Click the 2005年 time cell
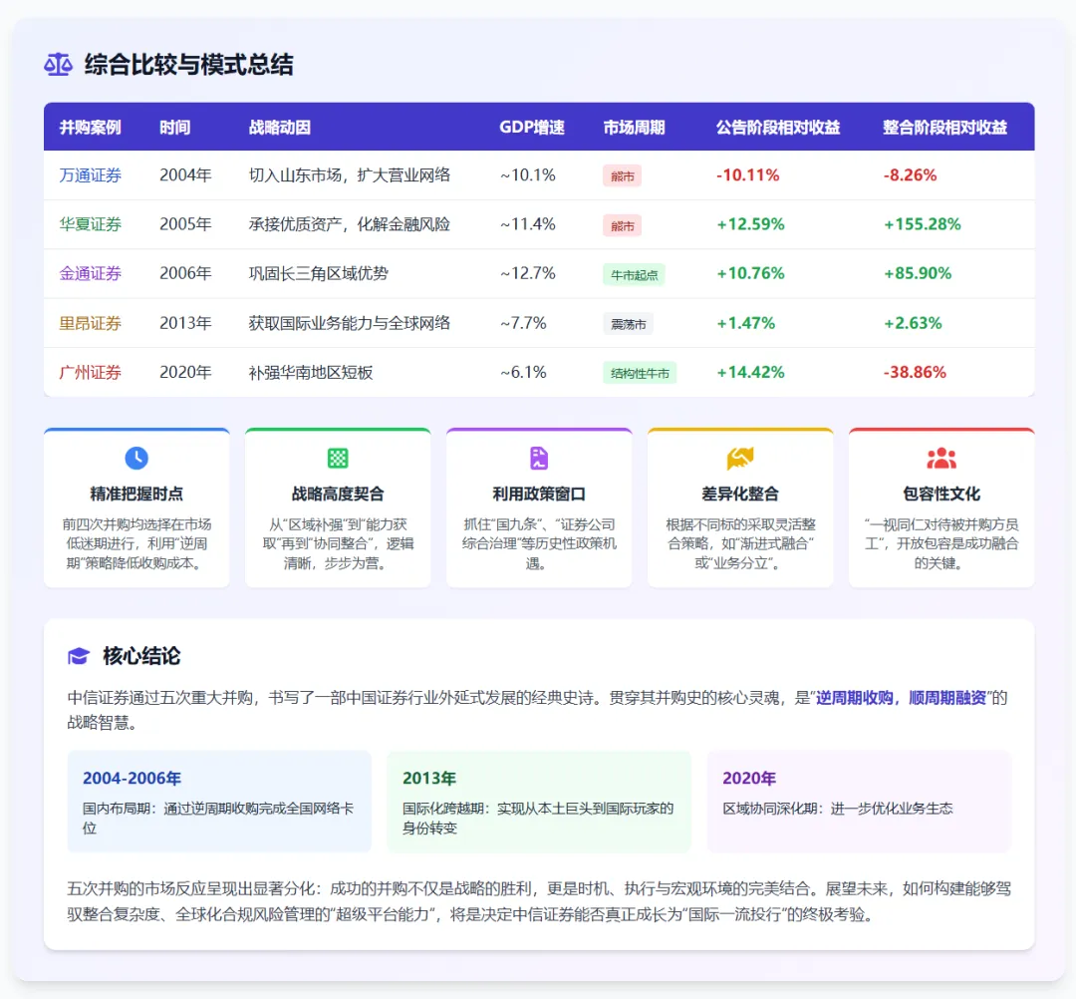Screen dimensions: 1076x999 [185, 224]
